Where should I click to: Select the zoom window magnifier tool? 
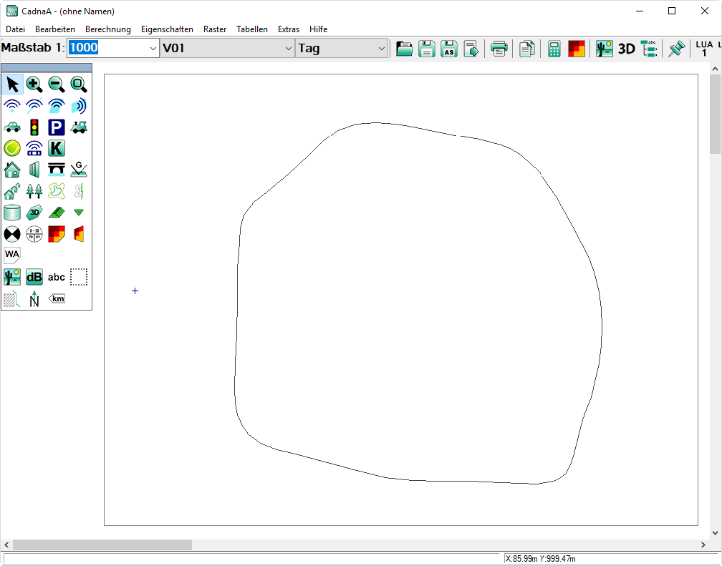click(79, 84)
